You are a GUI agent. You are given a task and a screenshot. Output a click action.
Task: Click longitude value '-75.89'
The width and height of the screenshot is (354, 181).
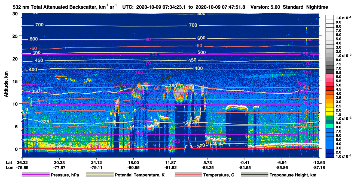tap(22, 167)
